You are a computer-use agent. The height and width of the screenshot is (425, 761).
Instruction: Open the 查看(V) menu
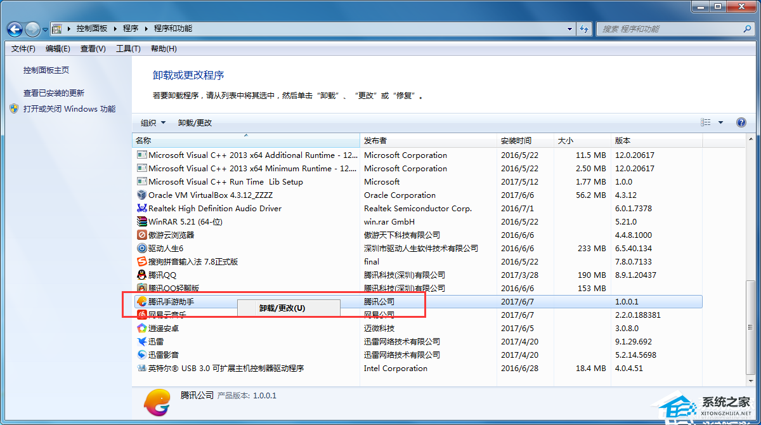pyautogui.click(x=93, y=49)
